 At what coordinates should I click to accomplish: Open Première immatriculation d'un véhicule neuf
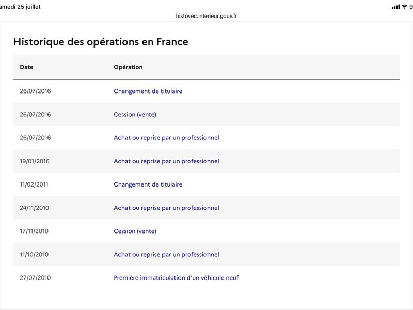click(176, 278)
